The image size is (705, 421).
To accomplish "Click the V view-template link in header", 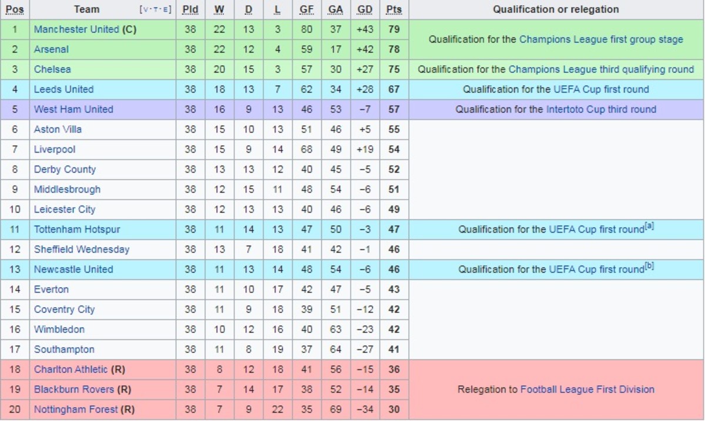I will [145, 10].
